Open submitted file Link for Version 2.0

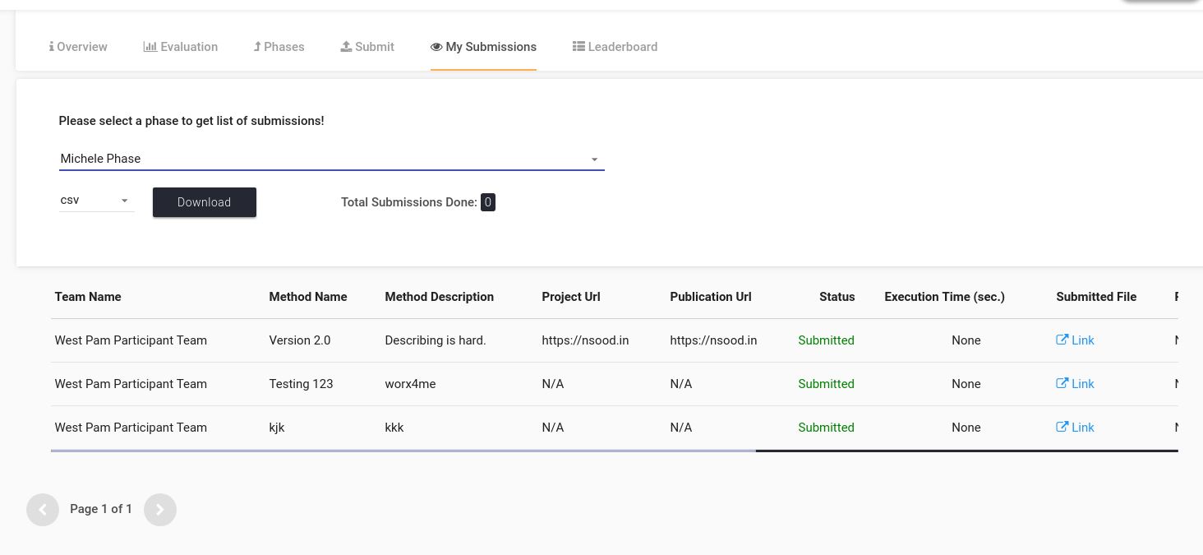1075,340
